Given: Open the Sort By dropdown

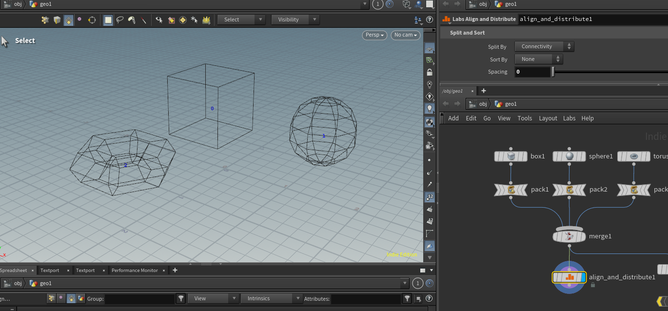Looking at the screenshot, I should click(x=538, y=59).
